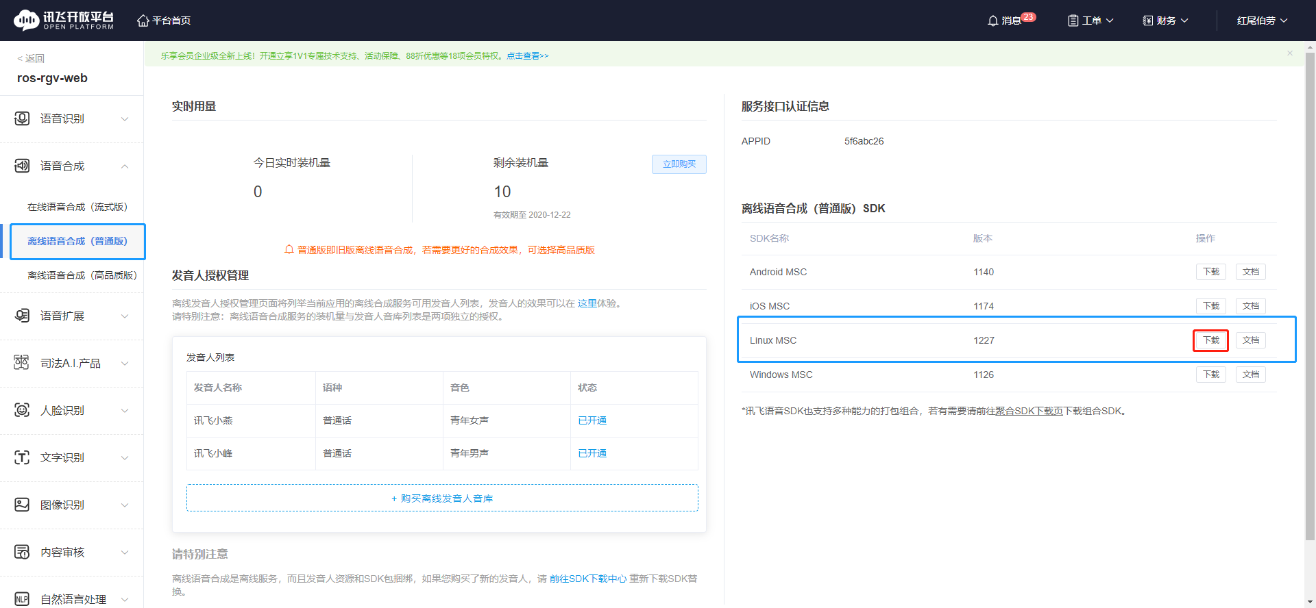Screen dimensions: 1316x608
Task: Download the Windows MSC SDK
Action: pyautogui.click(x=1211, y=375)
